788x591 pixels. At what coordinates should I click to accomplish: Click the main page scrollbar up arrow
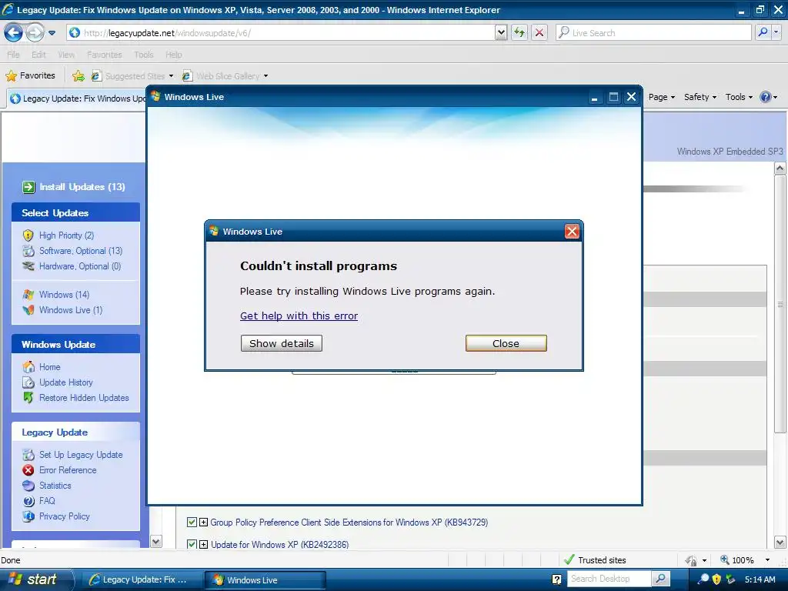coord(780,169)
